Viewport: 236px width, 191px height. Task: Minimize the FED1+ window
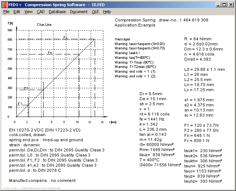[218, 5]
